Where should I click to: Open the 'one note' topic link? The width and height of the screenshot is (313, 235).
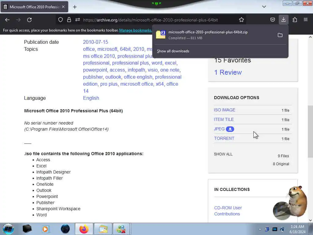click(x=170, y=70)
